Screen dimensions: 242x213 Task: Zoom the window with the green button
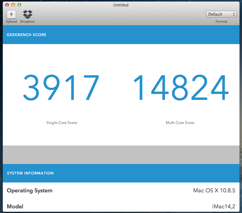[19, 5]
